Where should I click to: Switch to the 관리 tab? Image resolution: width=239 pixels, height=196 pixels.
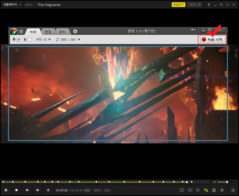click(x=62, y=32)
